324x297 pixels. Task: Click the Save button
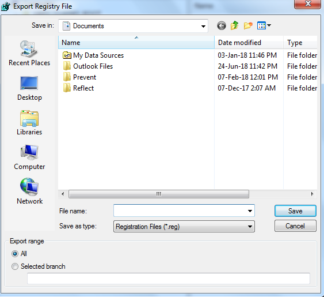coord(295,211)
